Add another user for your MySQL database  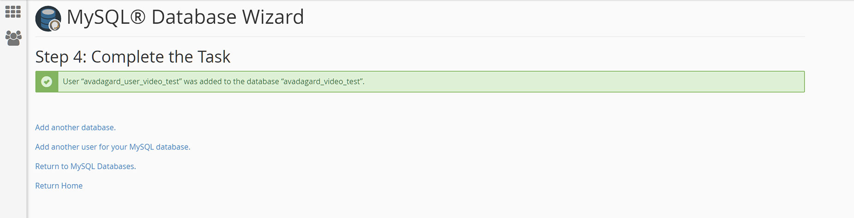(x=113, y=147)
